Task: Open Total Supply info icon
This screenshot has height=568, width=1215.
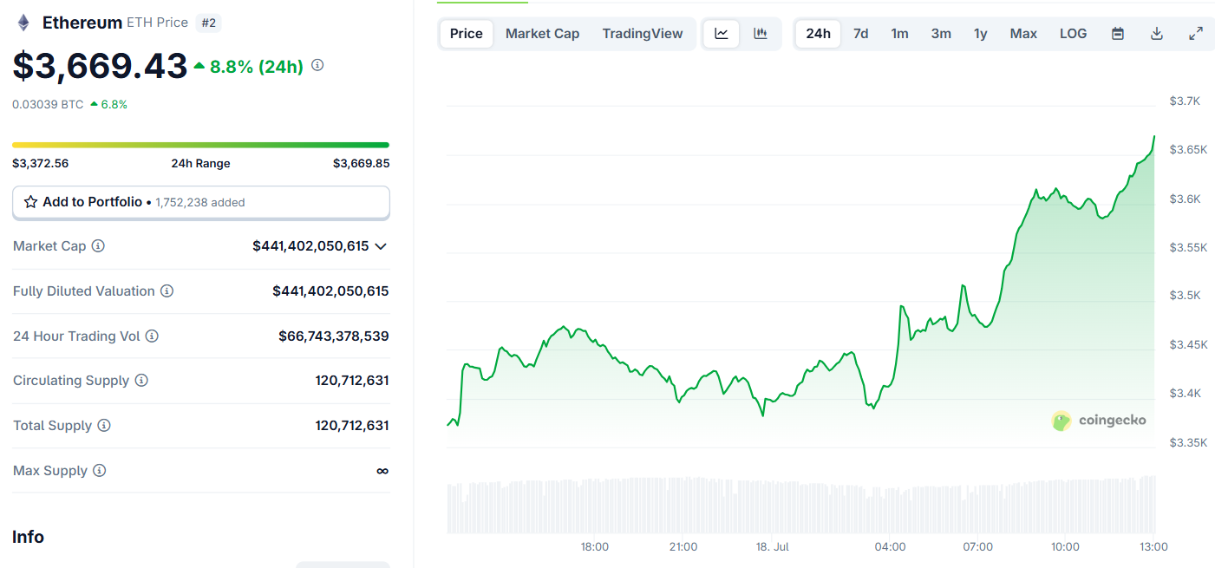Action: click(104, 426)
